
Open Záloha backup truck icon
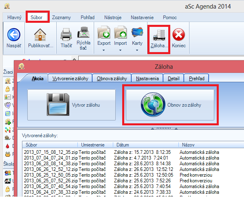click(159, 35)
